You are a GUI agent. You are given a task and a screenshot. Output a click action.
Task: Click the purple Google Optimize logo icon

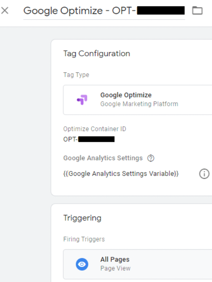[x=82, y=99]
